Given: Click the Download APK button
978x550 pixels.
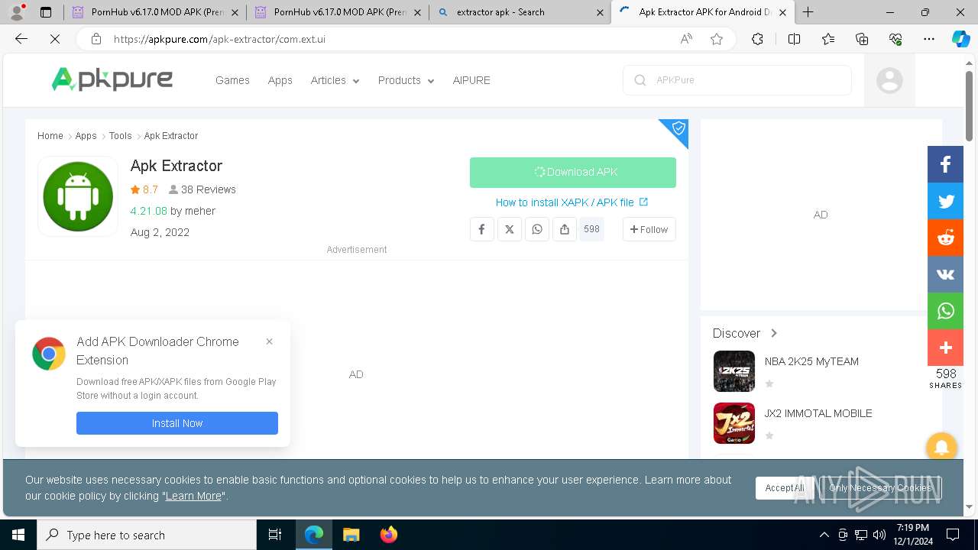Looking at the screenshot, I should click(x=573, y=172).
